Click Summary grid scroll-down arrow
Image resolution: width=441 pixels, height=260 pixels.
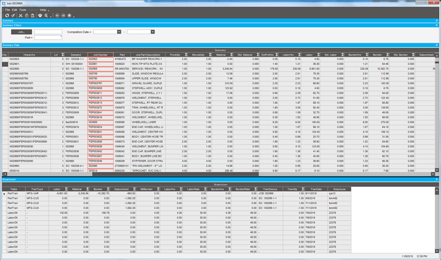pos(437,170)
